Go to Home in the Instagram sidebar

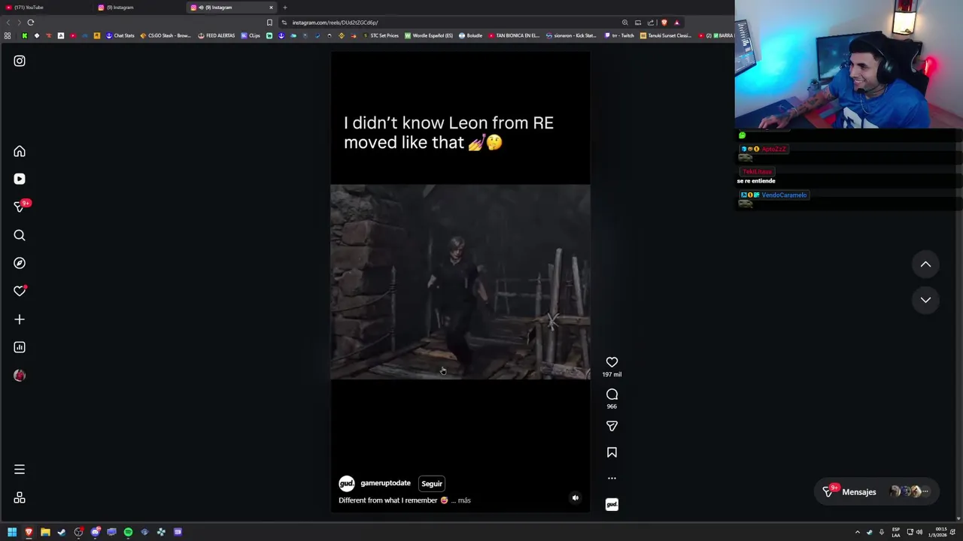(20, 151)
